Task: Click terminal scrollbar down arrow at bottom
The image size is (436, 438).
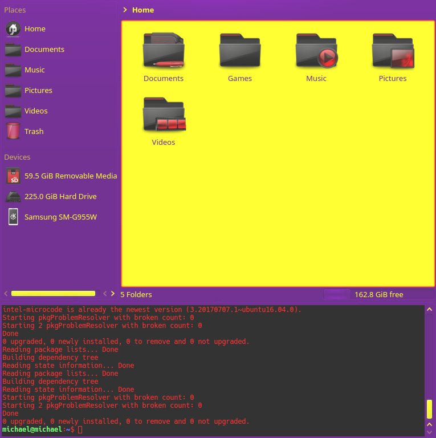Action: 429,432
